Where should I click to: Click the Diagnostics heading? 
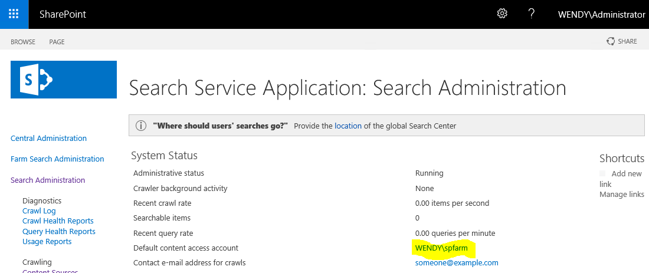42,200
